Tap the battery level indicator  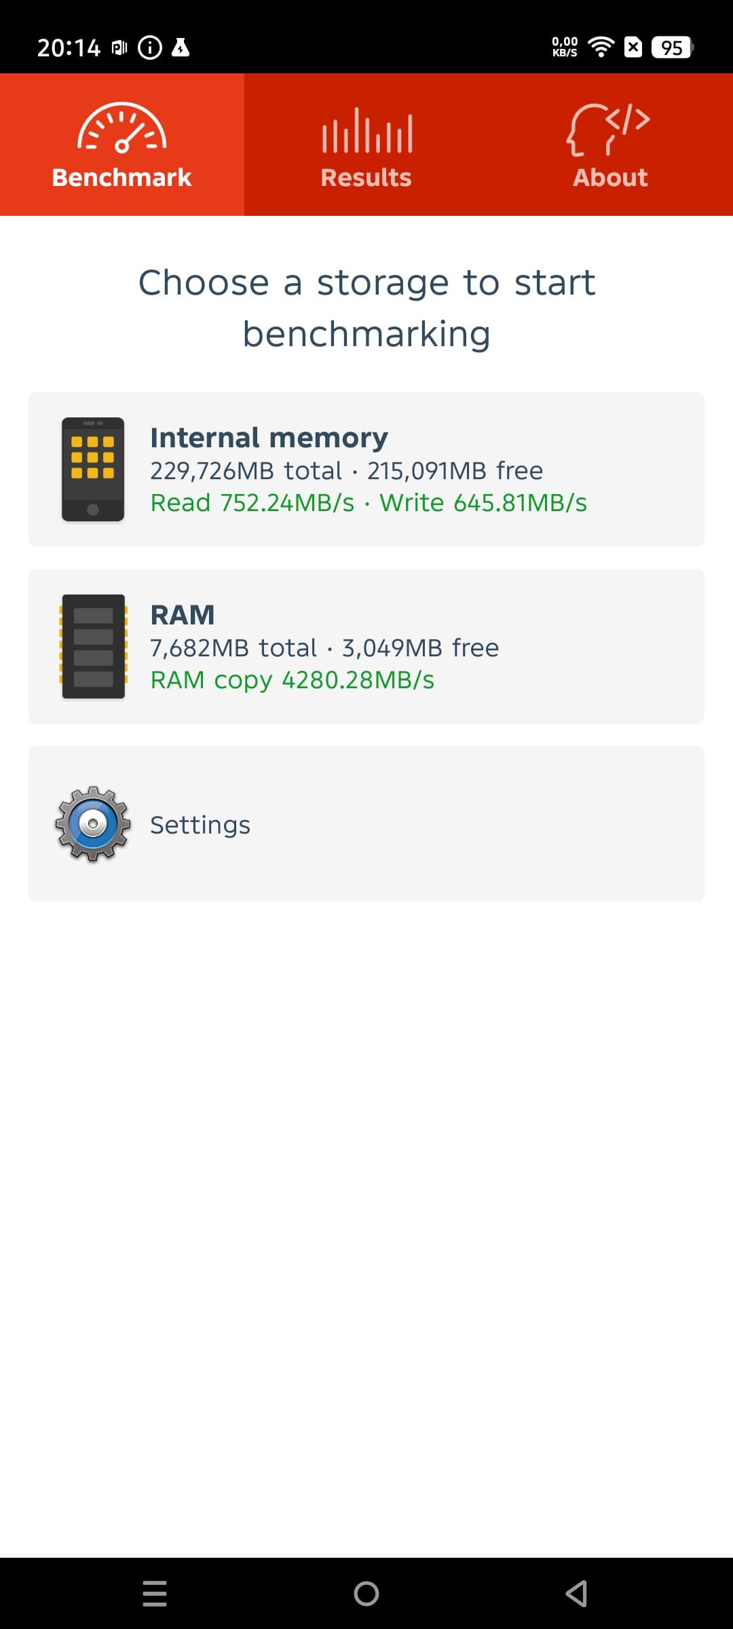671,48
